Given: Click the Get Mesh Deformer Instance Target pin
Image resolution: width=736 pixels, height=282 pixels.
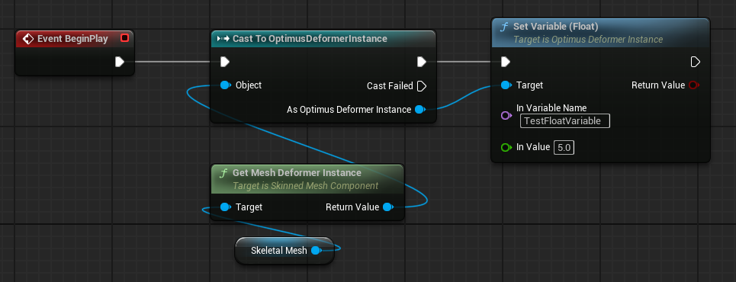Looking at the screenshot, I should point(226,207).
